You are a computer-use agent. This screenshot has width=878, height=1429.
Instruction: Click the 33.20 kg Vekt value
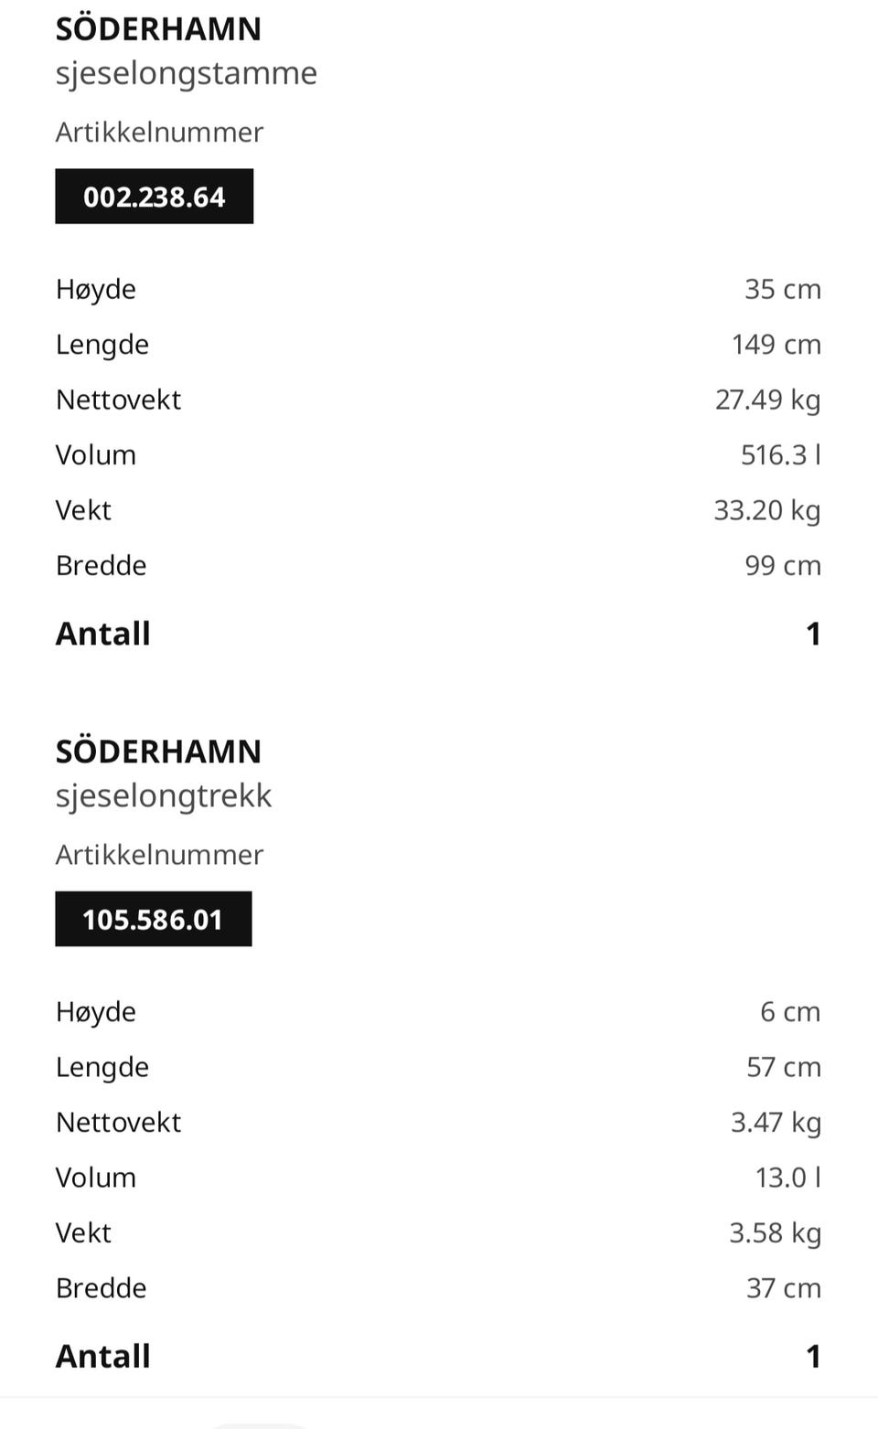coord(766,510)
